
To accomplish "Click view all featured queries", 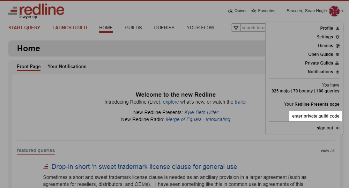I will click(x=327, y=151).
